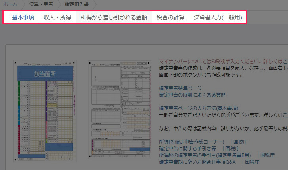The width and height of the screenshot is (288, 170).
Task: Open the 所得税の確定申告の手引き(確定申告書B用) link
Action: click(206, 155)
